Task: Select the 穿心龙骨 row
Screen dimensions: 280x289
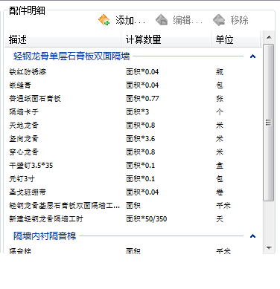Action: 133,152
